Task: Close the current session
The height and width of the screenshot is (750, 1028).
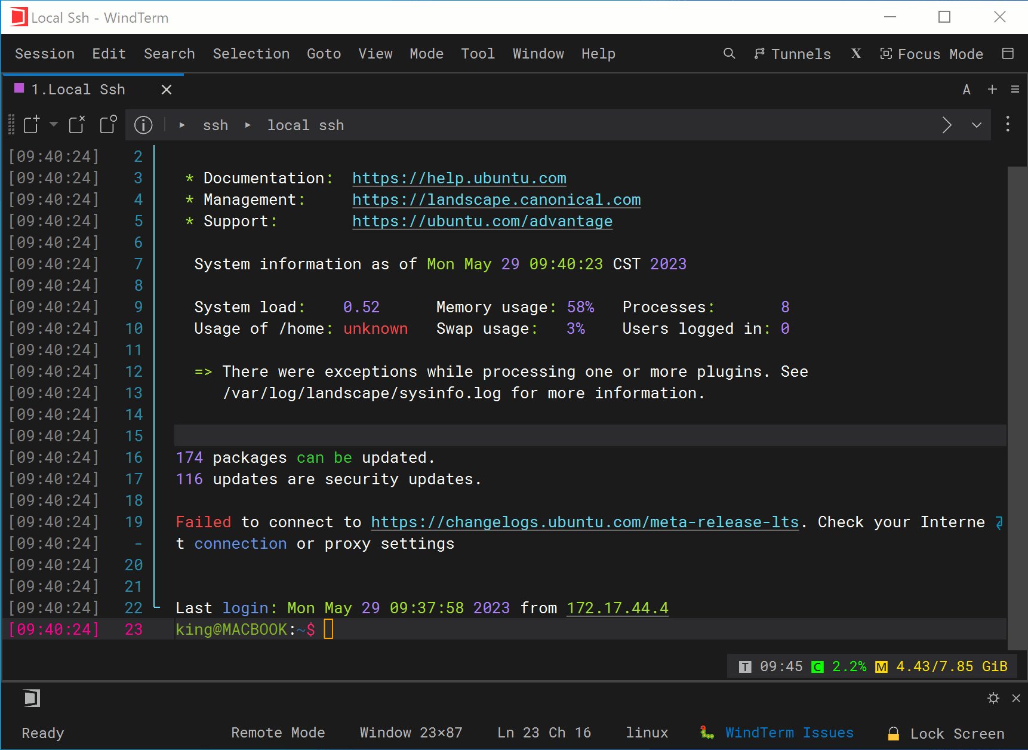Action: pos(76,124)
